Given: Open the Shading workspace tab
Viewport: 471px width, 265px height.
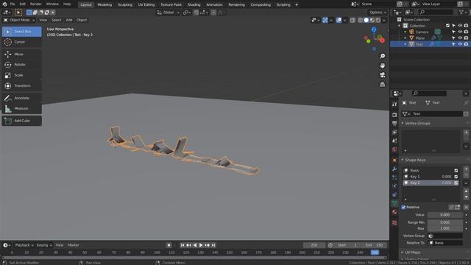Looking at the screenshot, I should 194,4.
